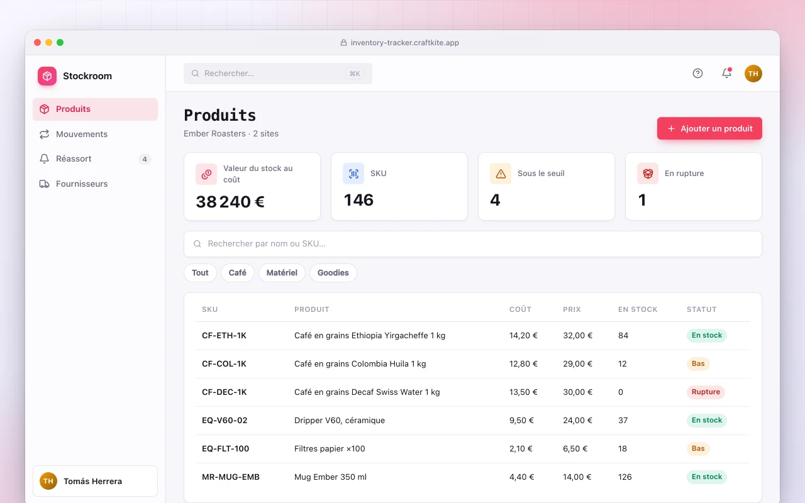The width and height of the screenshot is (805, 503).
Task: Click the box icon on En rupture card
Action: pos(648,174)
